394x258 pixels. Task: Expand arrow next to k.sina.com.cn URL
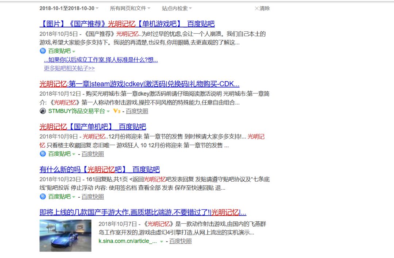click(x=162, y=242)
